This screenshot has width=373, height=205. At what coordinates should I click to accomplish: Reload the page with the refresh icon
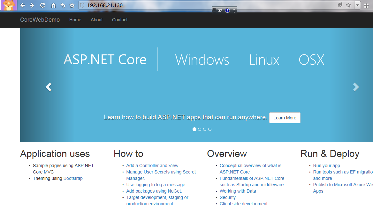click(42, 5)
